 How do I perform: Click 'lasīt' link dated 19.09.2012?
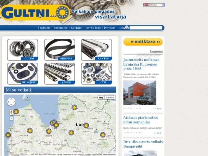[x=157, y=133]
